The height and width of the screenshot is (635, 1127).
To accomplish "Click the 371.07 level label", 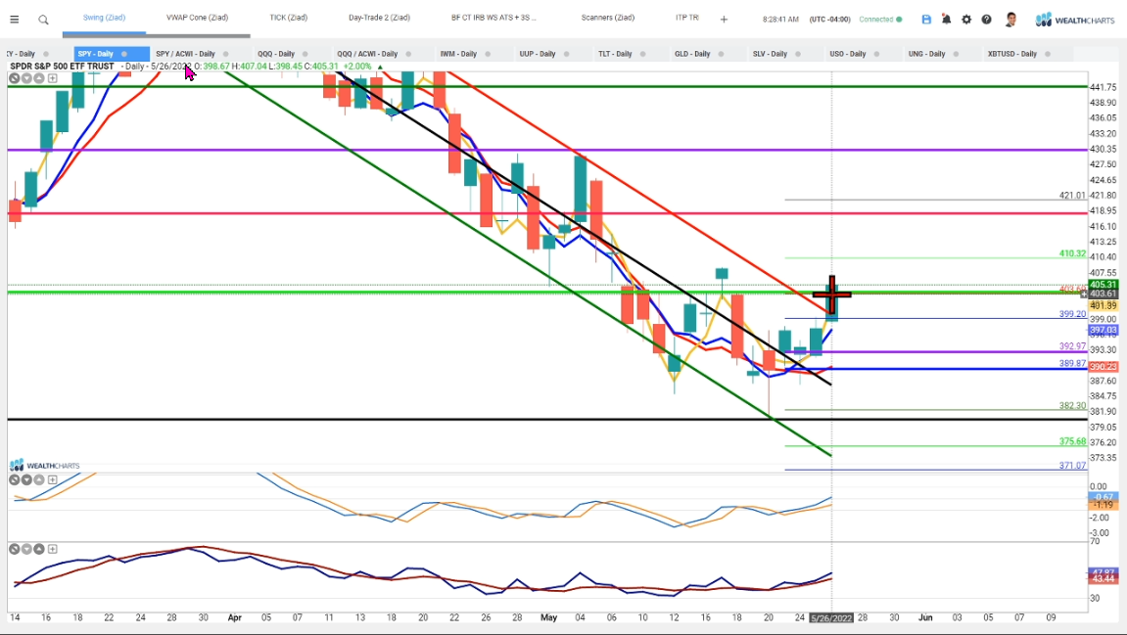I will 1072,466.
